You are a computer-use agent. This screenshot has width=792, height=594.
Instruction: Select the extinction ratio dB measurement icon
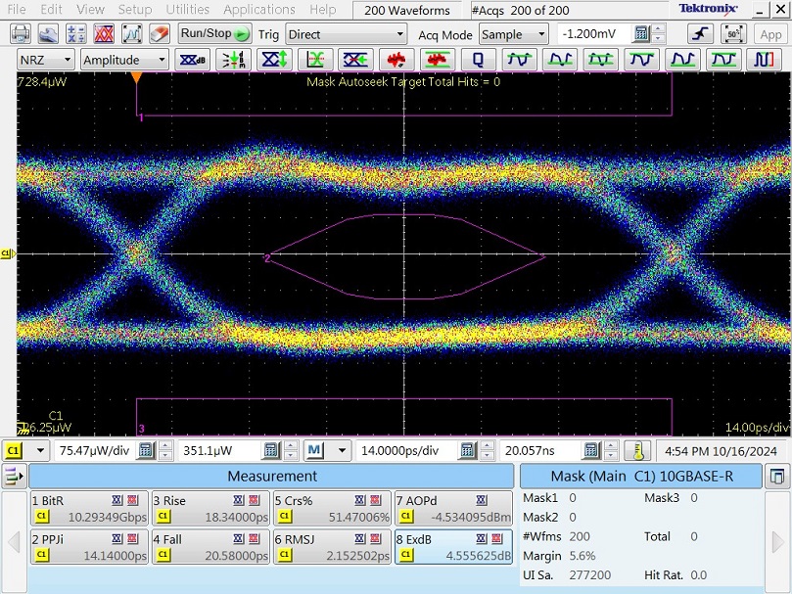click(191, 60)
